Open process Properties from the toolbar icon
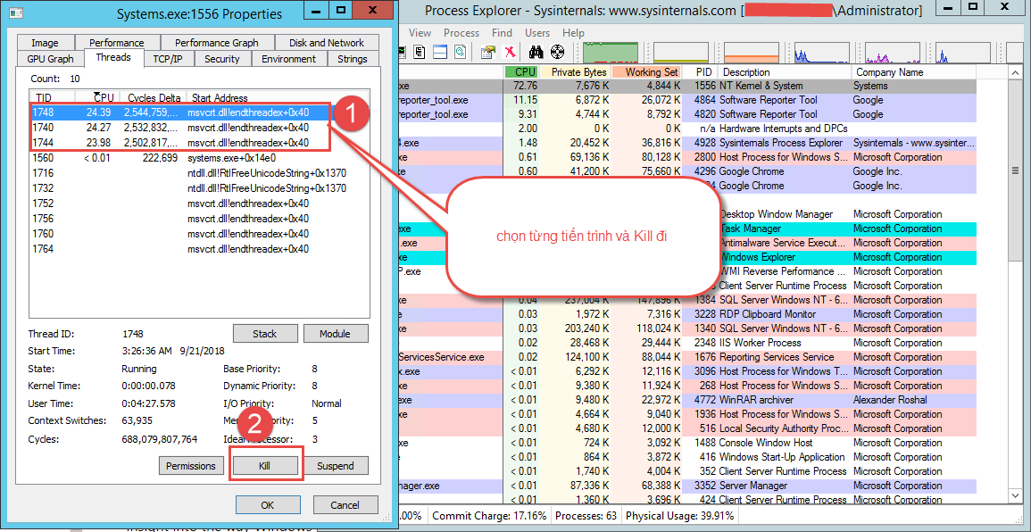This screenshot has width=1031, height=532. 488,51
